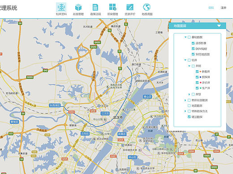
Task: Check the 井型 checkbox
Action: [193, 94]
